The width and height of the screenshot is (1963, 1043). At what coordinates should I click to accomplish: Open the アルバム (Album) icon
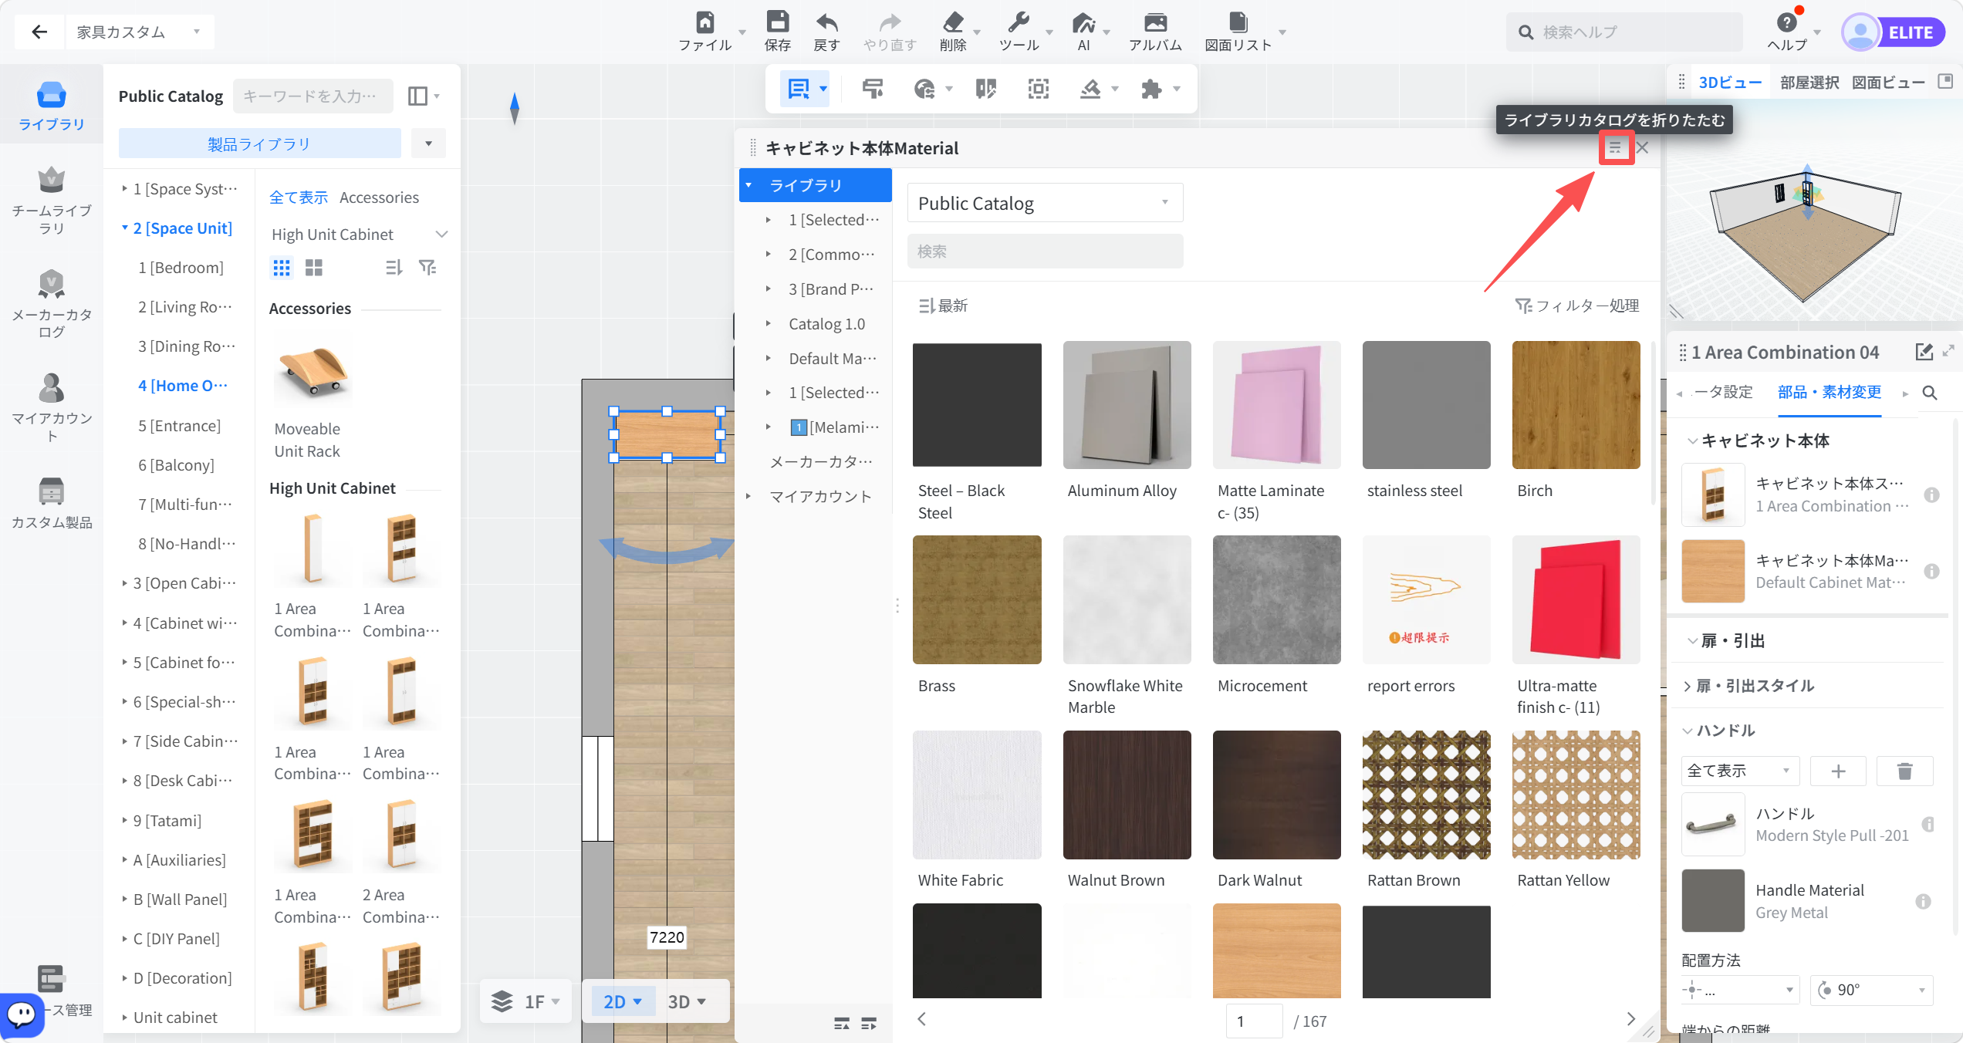pos(1155,22)
